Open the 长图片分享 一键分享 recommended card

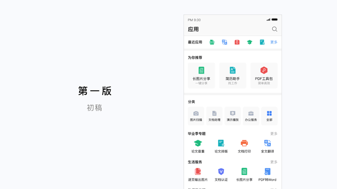coord(201,76)
